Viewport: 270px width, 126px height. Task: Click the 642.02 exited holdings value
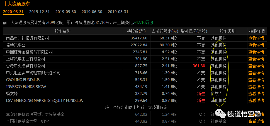coord(141,114)
